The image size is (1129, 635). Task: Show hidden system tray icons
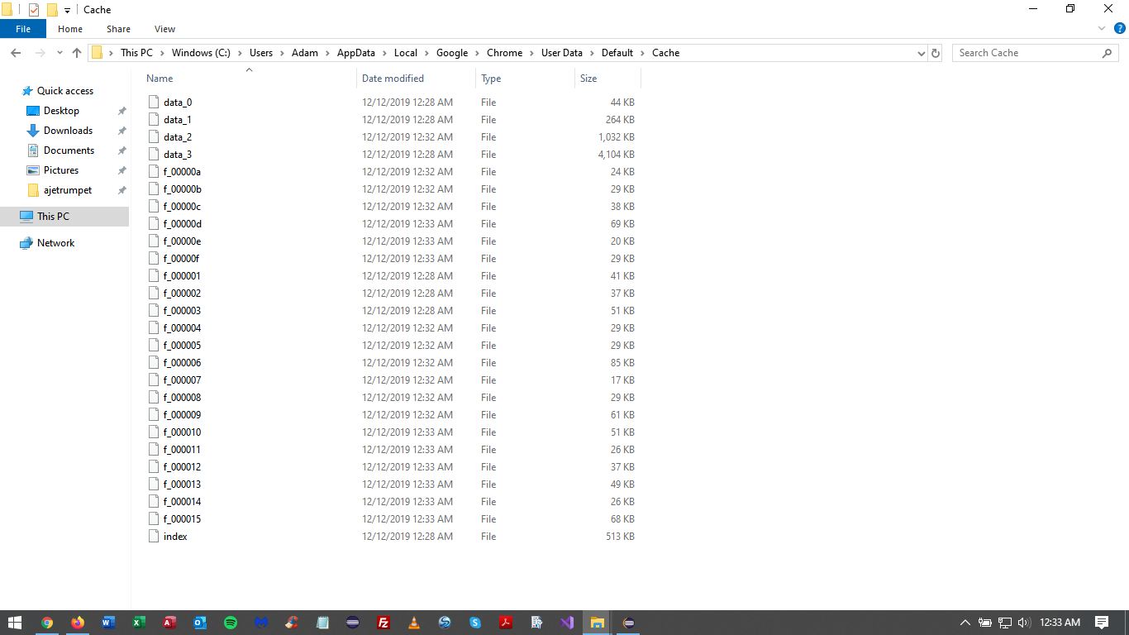(965, 623)
